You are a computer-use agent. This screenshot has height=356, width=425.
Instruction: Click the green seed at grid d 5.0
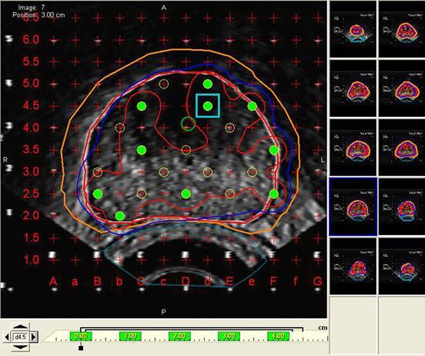click(x=208, y=84)
